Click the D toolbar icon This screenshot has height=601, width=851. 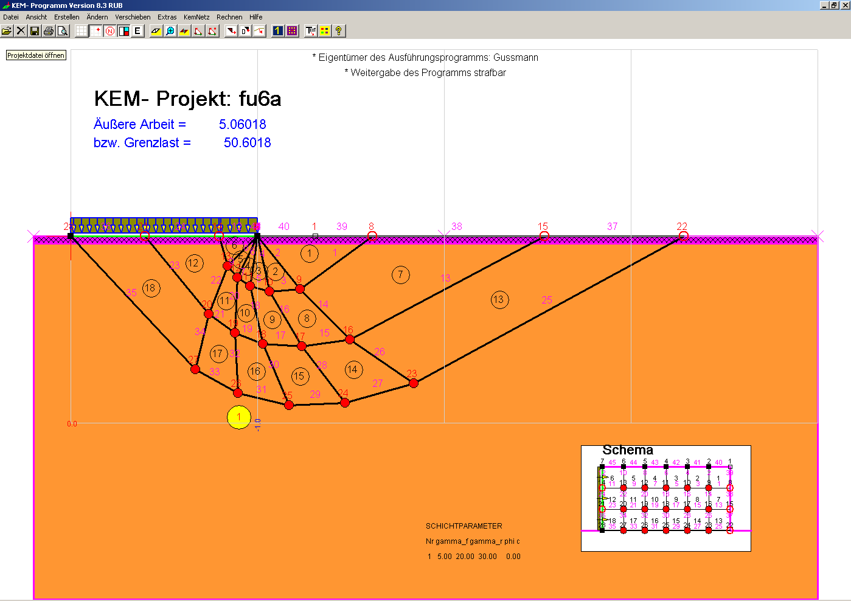(245, 30)
